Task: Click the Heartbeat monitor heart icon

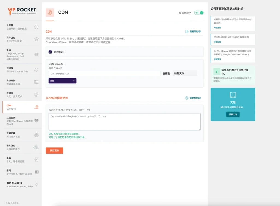Action: 36,120
